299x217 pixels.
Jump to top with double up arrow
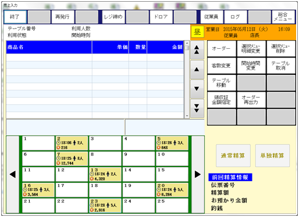coord(197,50)
